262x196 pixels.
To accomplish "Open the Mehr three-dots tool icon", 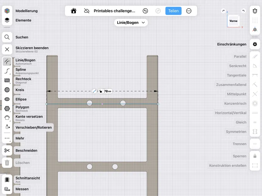I will pos(7,138).
